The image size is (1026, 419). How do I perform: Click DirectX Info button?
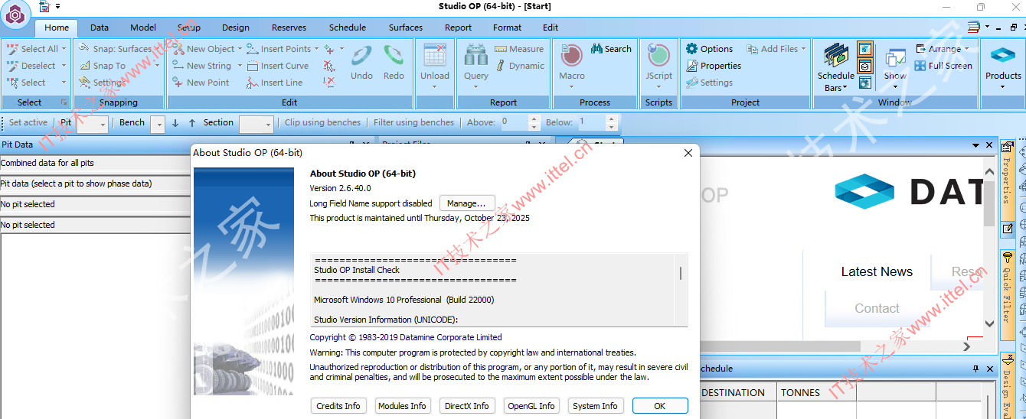pos(467,406)
